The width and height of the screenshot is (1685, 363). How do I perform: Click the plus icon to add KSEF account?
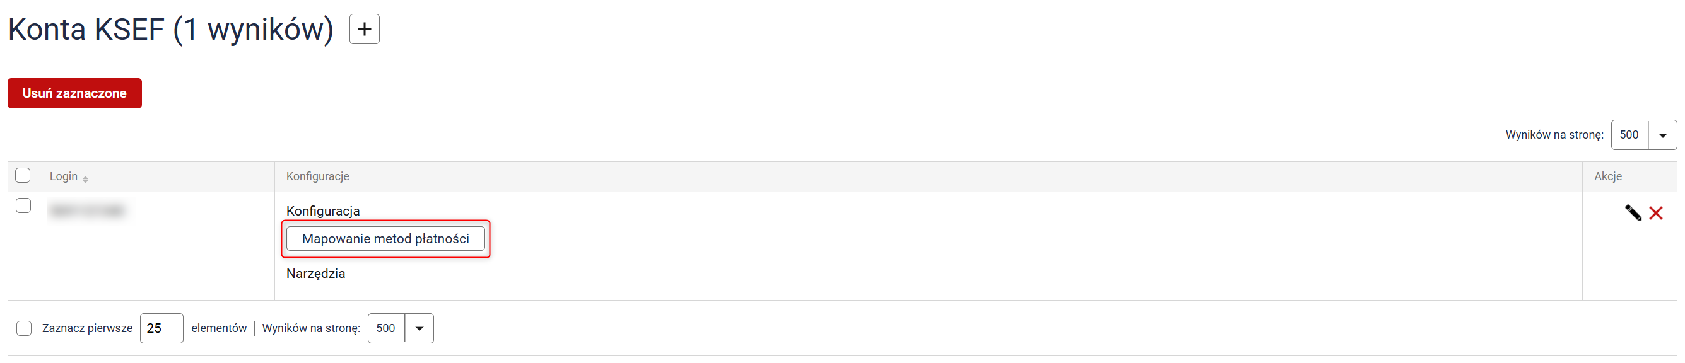pyautogui.click(x=365, y=30)
